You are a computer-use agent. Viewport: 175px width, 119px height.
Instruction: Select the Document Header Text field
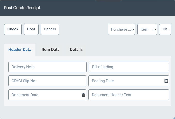(129, 95)
